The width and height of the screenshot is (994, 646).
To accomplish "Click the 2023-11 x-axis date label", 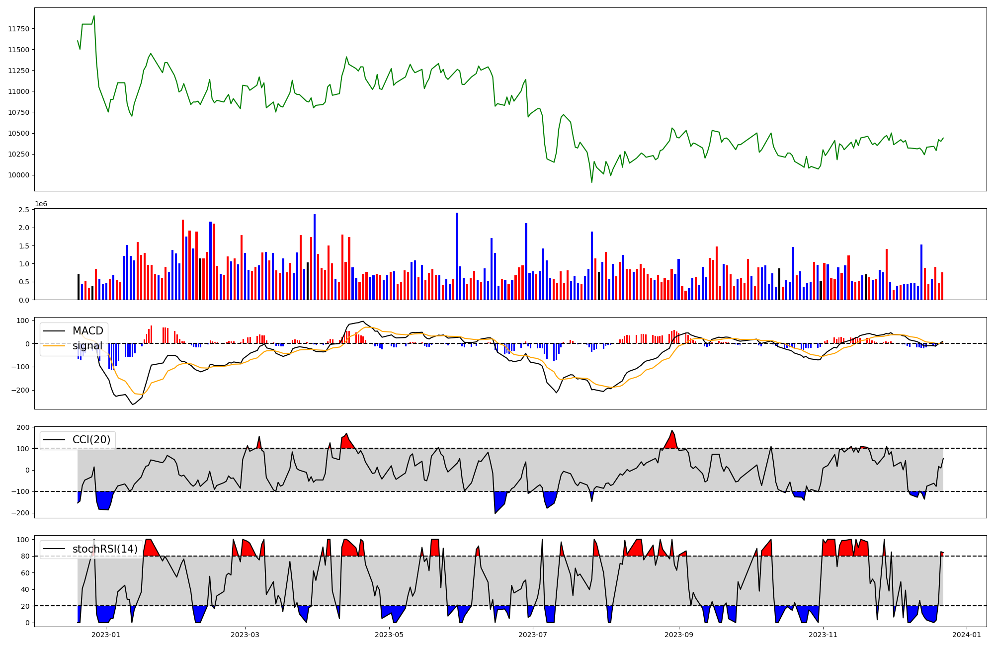I will point(823,635).
